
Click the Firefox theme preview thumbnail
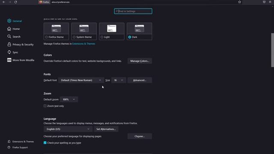pyautogui.click(x=56, y=29)
